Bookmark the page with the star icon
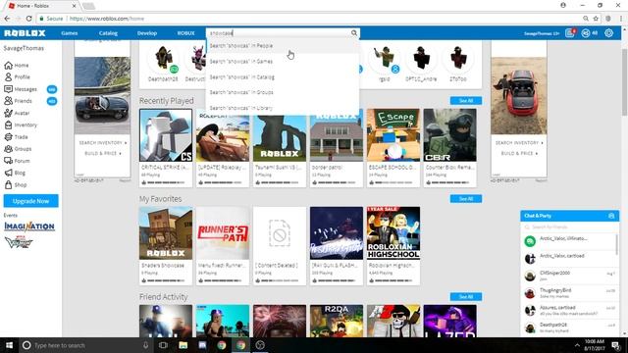628x353 pixels. tap(596, 19)
